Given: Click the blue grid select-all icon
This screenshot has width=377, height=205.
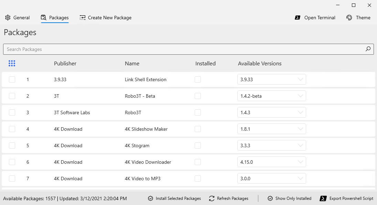Looking at the screenshot, I should pos(12,63).
